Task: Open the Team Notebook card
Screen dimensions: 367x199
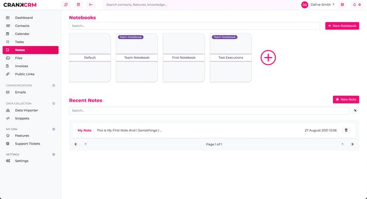Action: tap(137, 58)
